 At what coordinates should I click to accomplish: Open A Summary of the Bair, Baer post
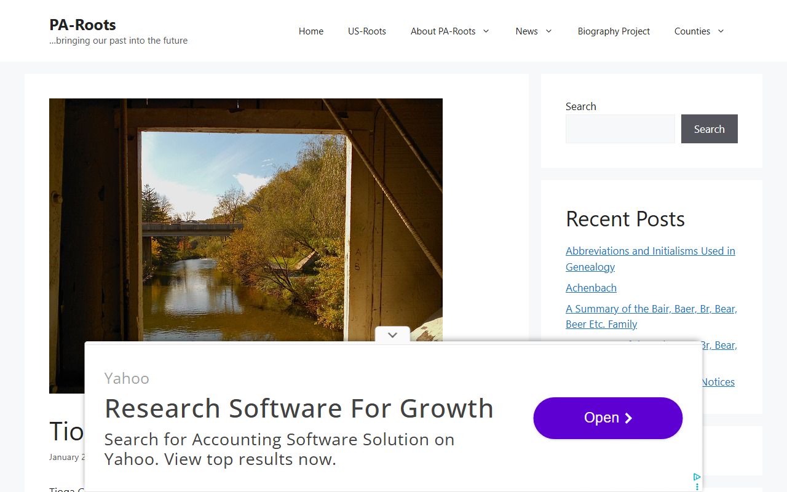[651, 316]
